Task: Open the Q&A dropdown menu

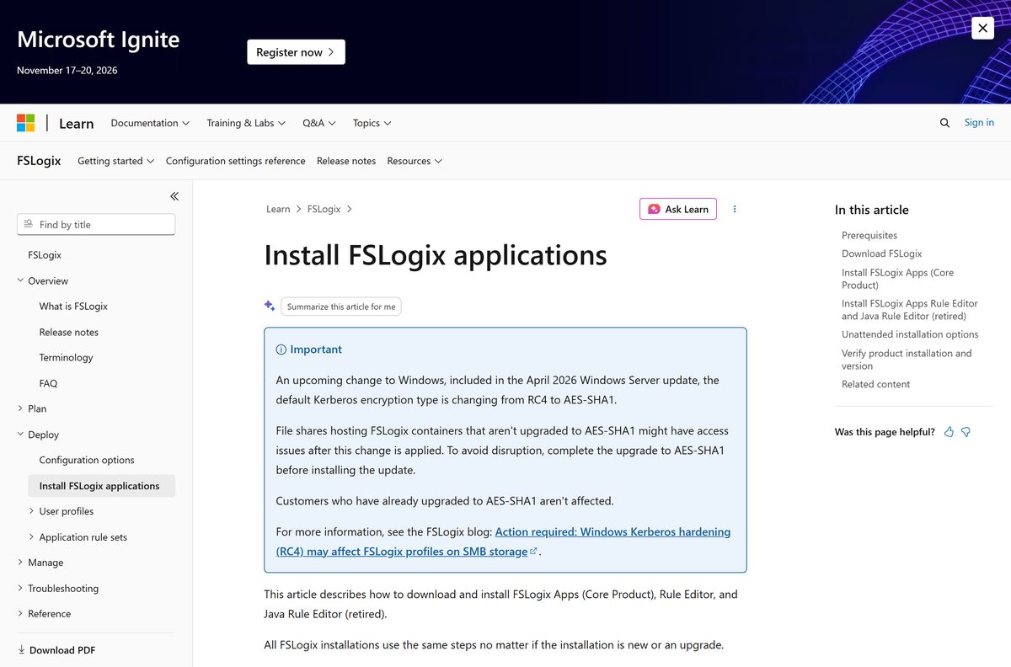Action: [319, 123]
